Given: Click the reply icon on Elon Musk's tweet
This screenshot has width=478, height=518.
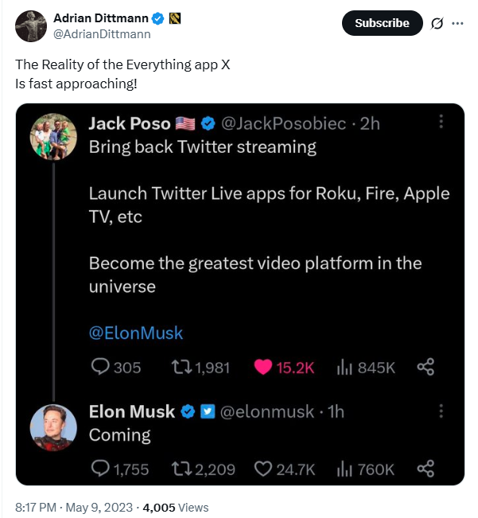Looking at the screenshot, I should (x=100, y=469).
